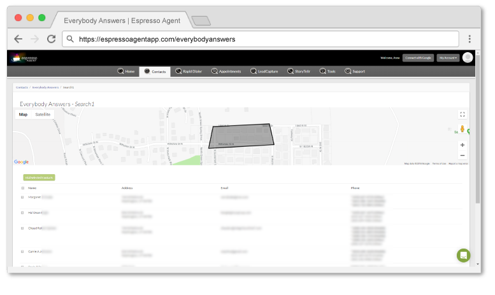
Task: Click the Everybody Answers browser tab
Action: point(122,20)
